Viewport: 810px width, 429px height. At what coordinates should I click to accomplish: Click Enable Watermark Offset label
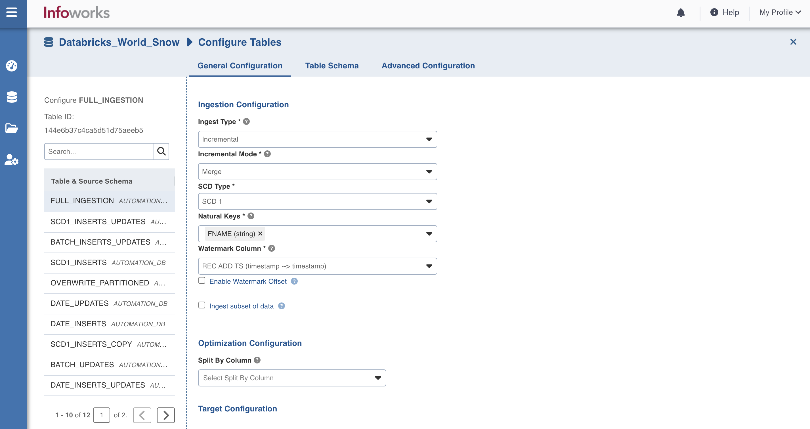[248, 281]
